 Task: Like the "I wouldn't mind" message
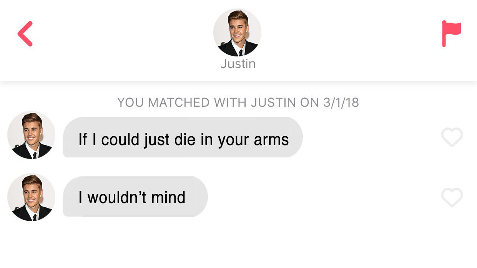pos(452,197)
